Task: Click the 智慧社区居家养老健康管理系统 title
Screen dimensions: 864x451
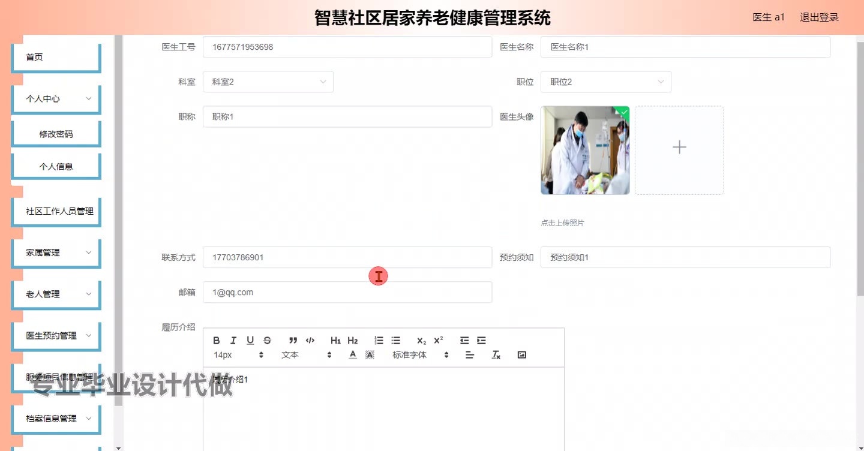Action: point(433,18)
